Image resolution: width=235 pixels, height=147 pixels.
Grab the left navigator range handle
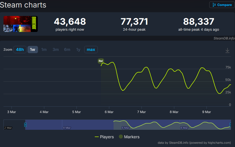pyautogui.click(x=25, y=125)
